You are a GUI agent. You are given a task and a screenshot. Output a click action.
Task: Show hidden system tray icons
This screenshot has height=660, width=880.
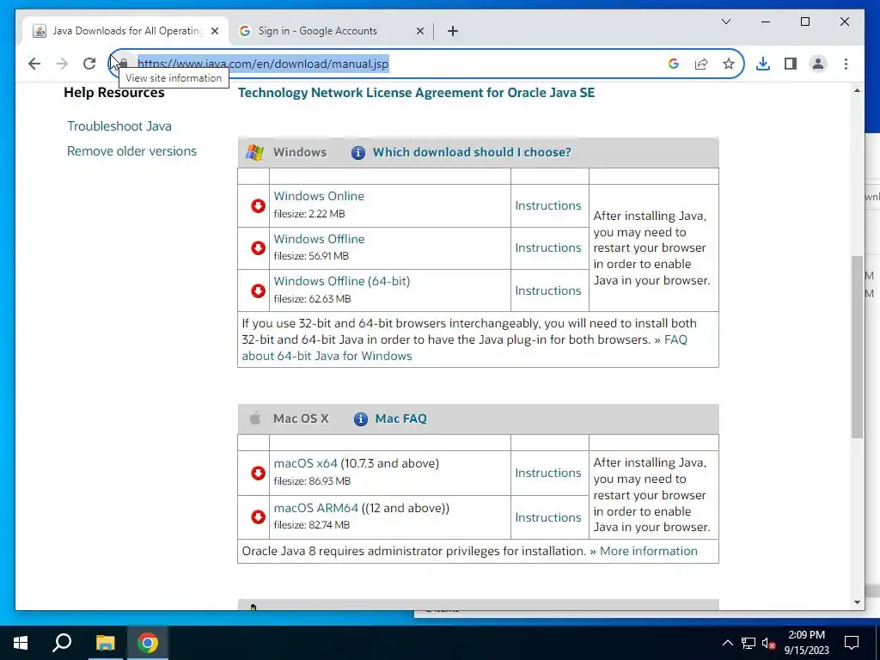point(727,643)
